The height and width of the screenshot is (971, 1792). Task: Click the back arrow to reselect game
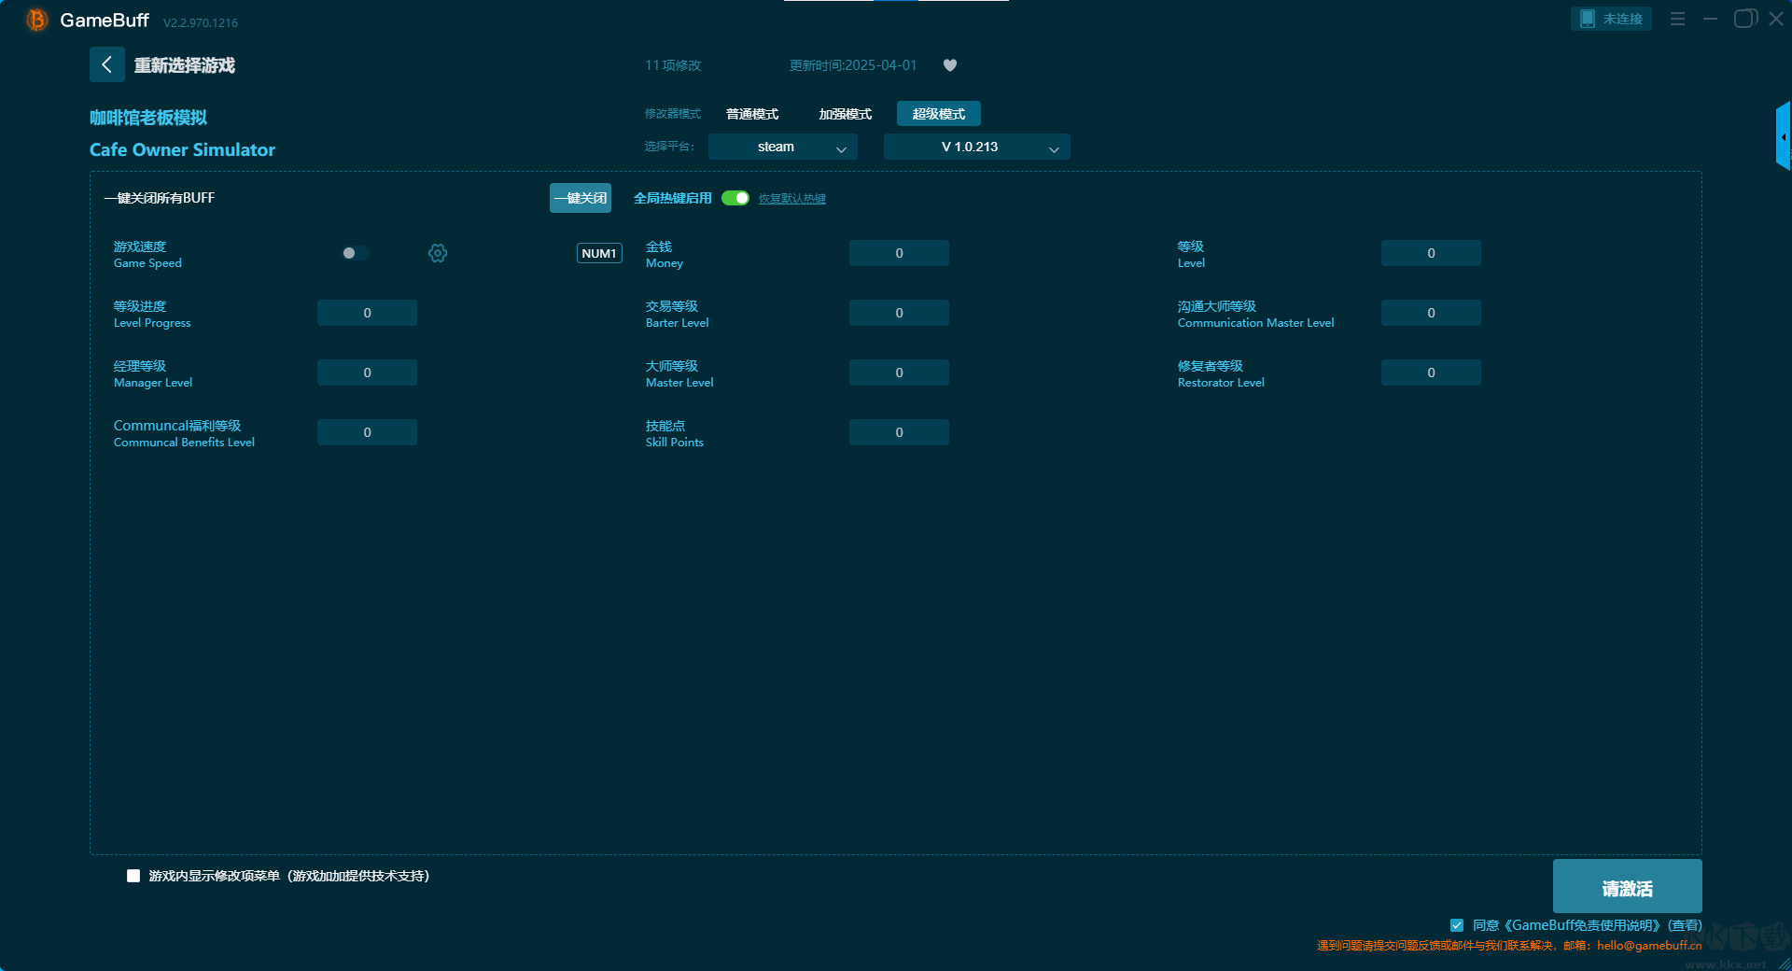[106, 64]
